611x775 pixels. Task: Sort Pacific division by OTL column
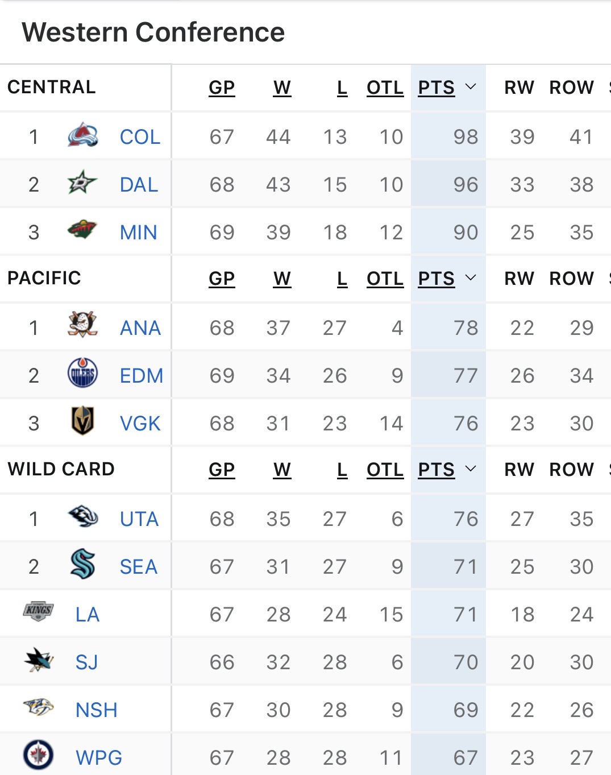[385, 279]
